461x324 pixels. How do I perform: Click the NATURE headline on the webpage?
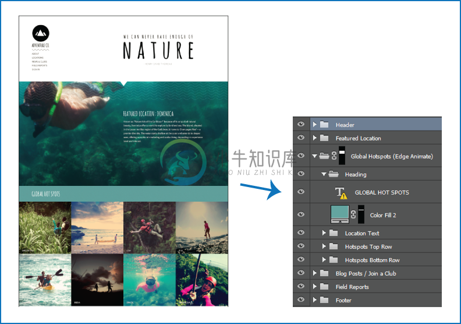coord(158,50)
